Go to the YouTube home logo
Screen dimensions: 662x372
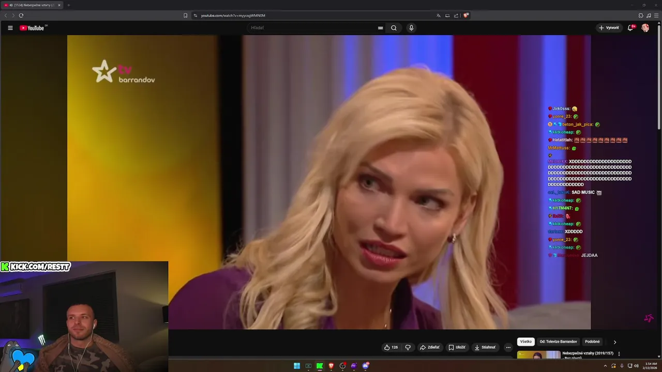pos(32,28)
